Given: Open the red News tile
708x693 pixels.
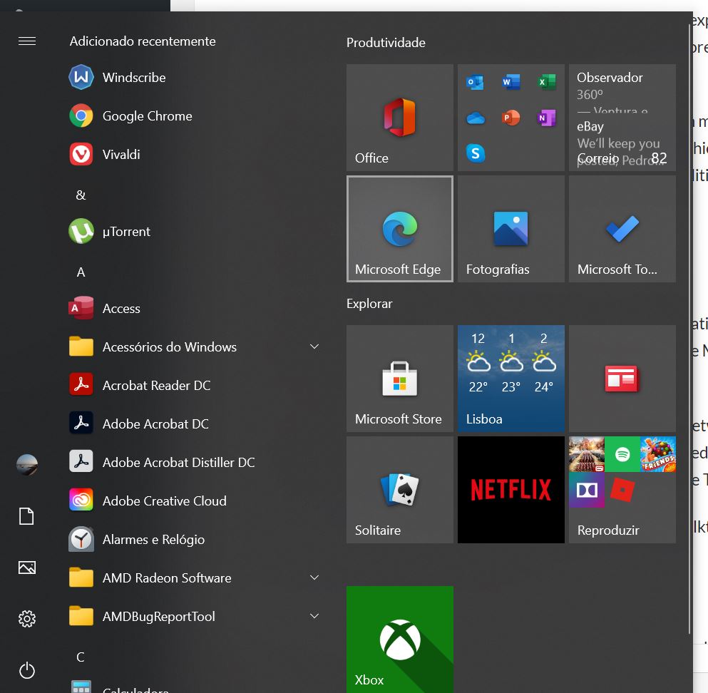Looking at the screenshot, I should point(622,379).
